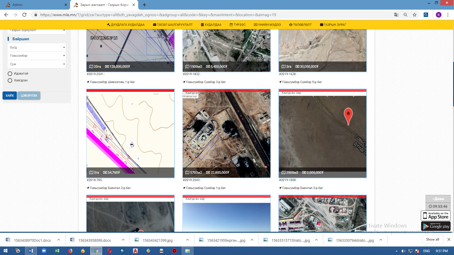Open ҮНИЙН МЭДЭЭ menu item
The height and width of the screenshot is (255, 454).
coord(267,25)
